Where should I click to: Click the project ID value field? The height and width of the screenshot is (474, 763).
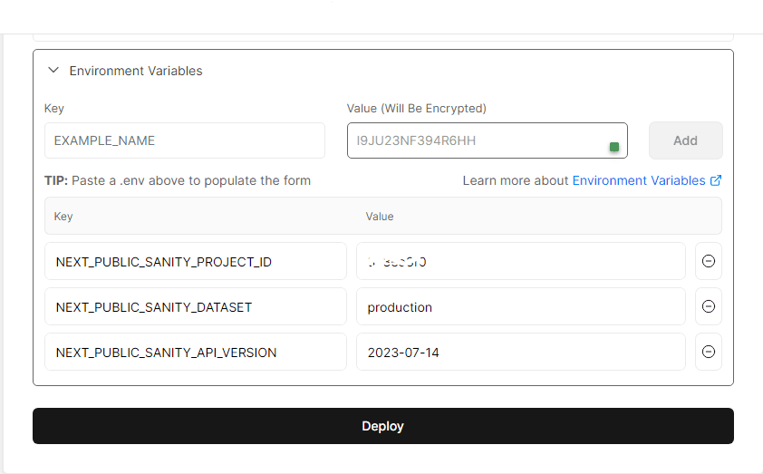[x=520, y=262]
